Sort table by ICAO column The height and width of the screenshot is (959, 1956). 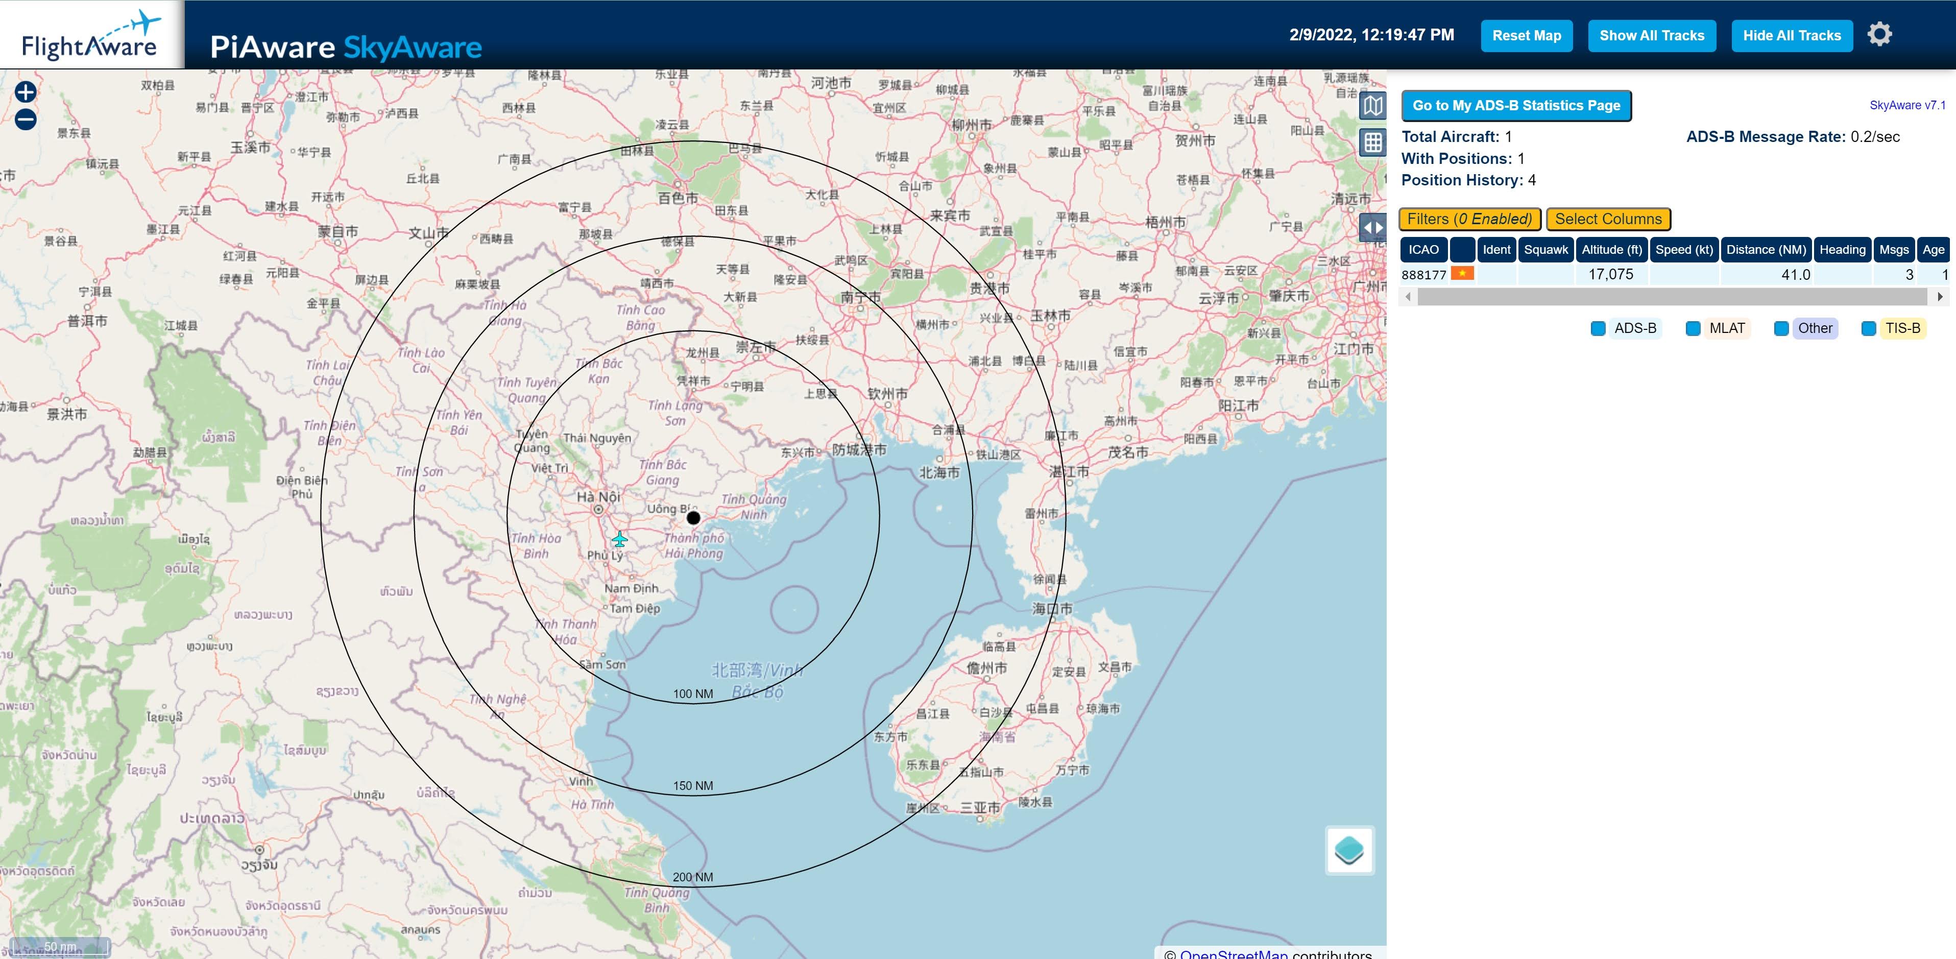1423,250
